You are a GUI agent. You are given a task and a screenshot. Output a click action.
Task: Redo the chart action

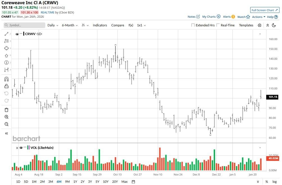click(6, 101)
